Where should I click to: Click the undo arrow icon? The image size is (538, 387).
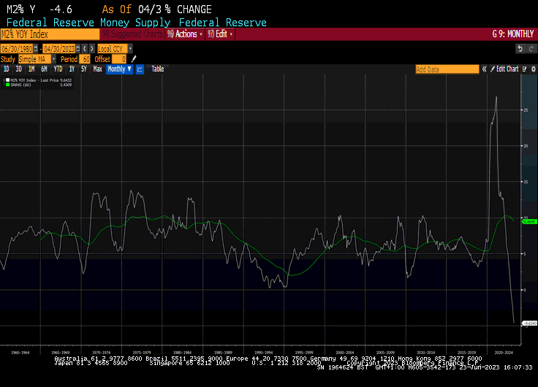tap(520, 48)
